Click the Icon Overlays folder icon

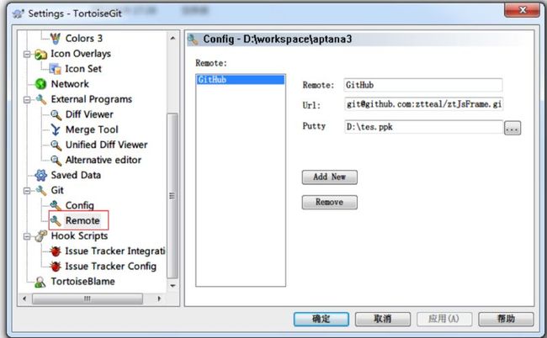(41, 55)
